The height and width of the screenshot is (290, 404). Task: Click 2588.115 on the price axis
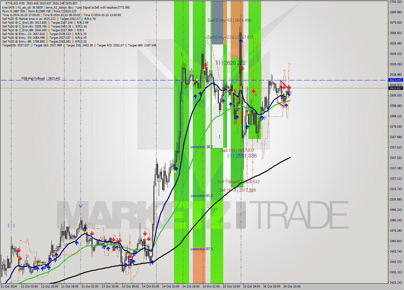[x=396, y=116]
